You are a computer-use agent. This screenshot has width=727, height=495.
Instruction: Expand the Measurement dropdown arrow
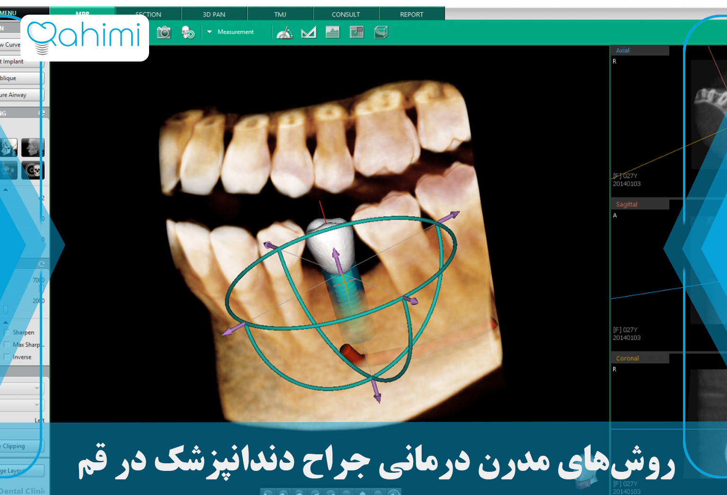click(209, 32)
